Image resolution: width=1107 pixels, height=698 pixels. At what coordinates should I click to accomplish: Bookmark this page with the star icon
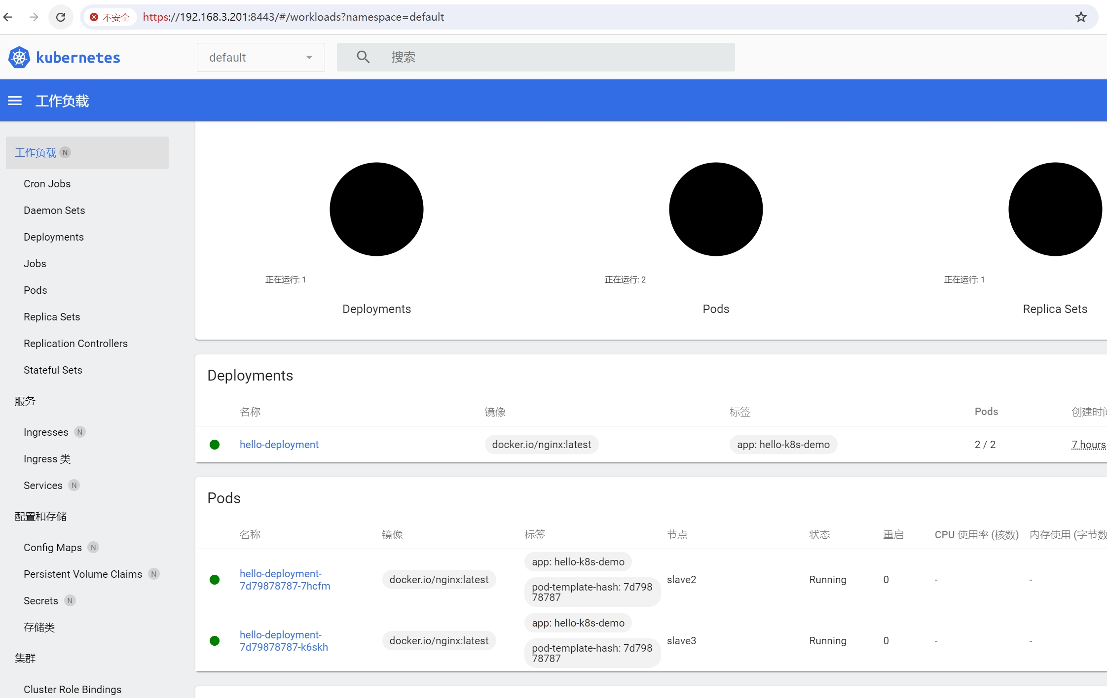(1081, 17)
